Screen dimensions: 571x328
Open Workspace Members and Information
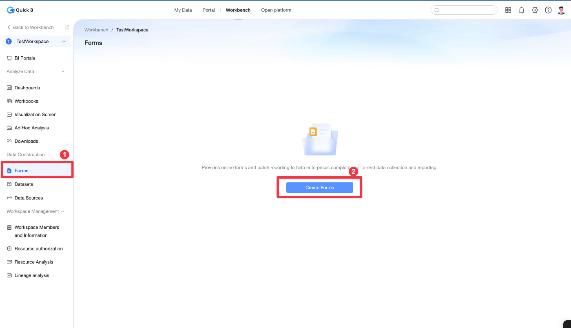[37, 231]
